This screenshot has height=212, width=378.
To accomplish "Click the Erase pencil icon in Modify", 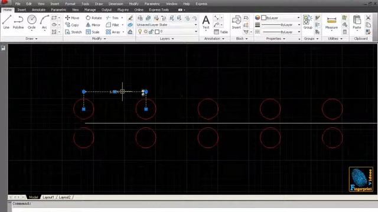I will pyautogui.click(x=130, y=18).
